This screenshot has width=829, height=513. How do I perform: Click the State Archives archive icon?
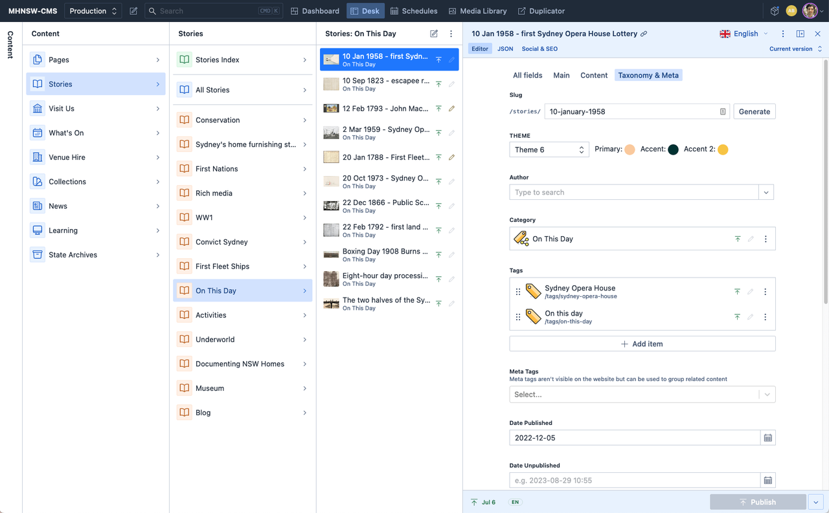click(x=38, y=254)
